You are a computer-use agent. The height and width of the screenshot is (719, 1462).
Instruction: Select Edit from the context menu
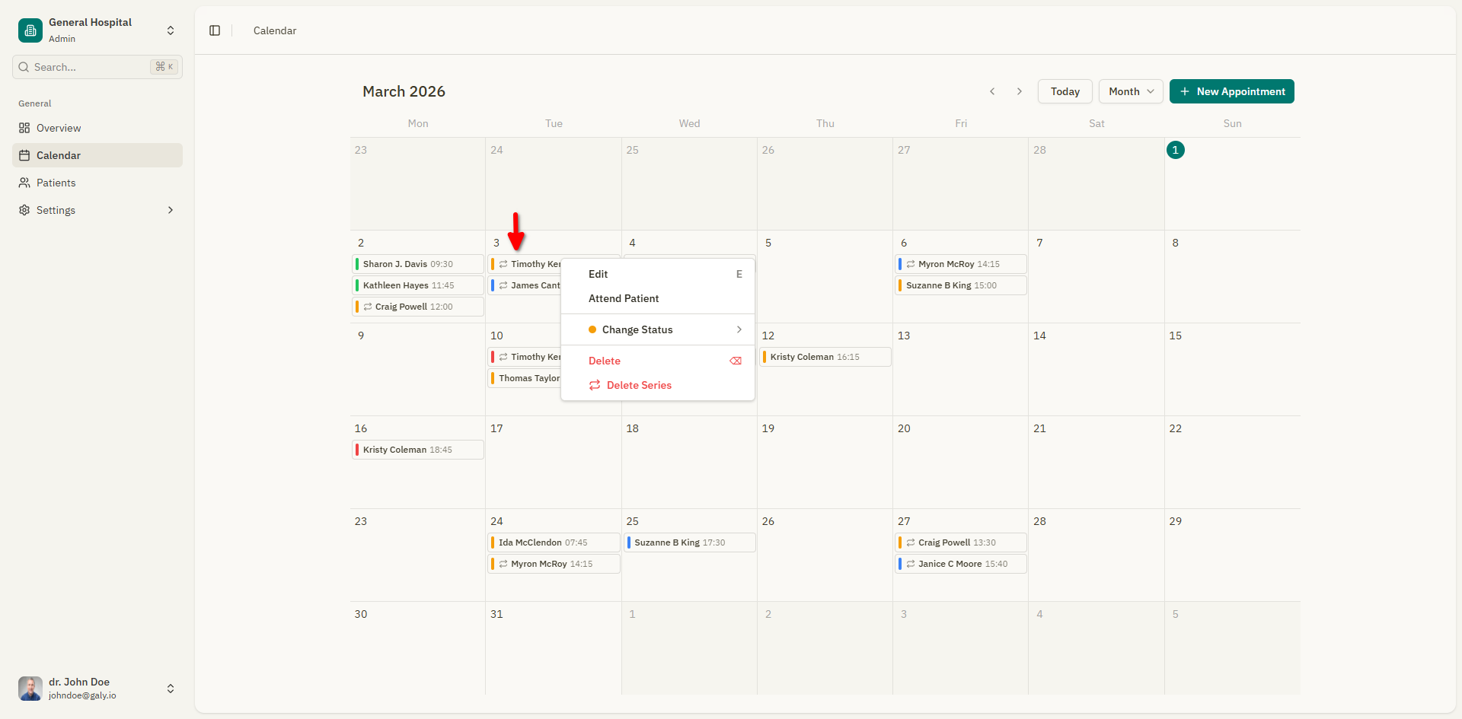tap(598, 274)
